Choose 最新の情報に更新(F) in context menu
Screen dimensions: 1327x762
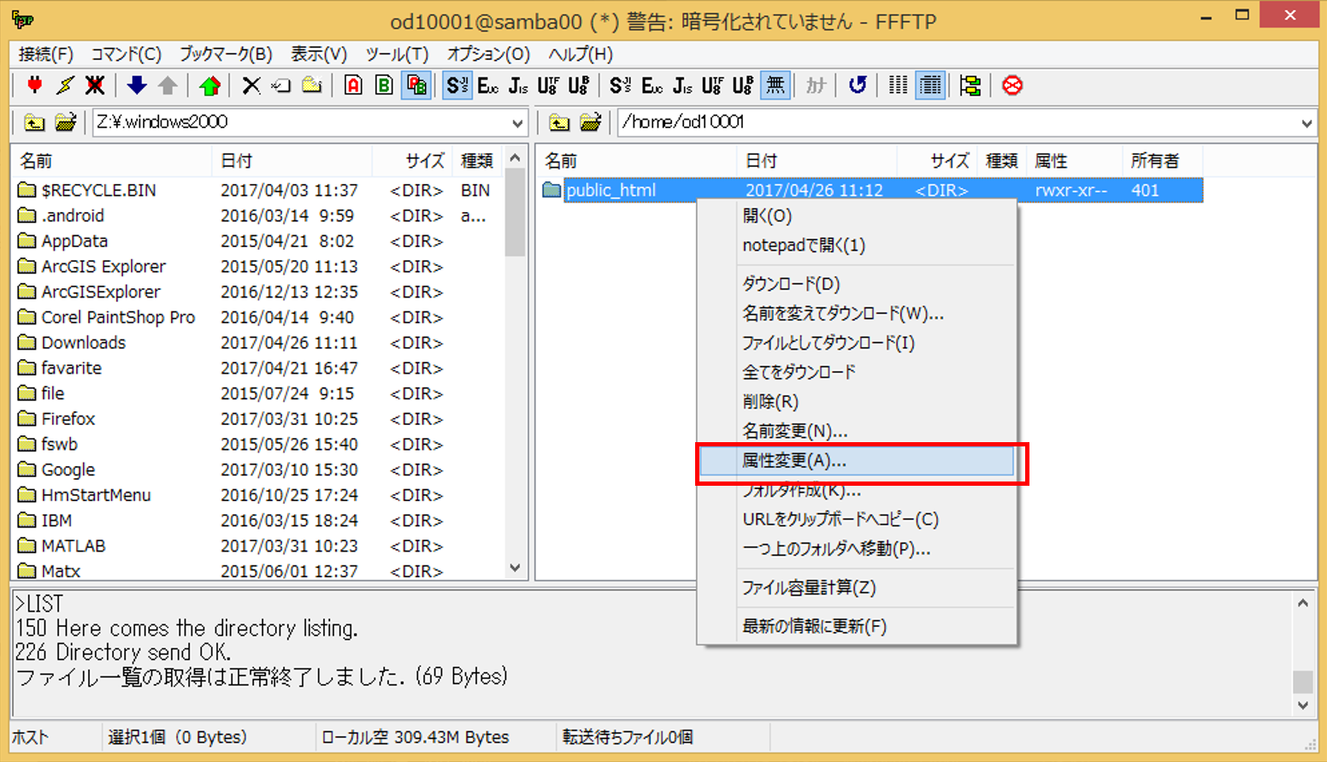(x=857, y=626)
